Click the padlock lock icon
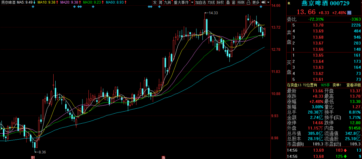 pyautogui.click(x=248, y=3)
